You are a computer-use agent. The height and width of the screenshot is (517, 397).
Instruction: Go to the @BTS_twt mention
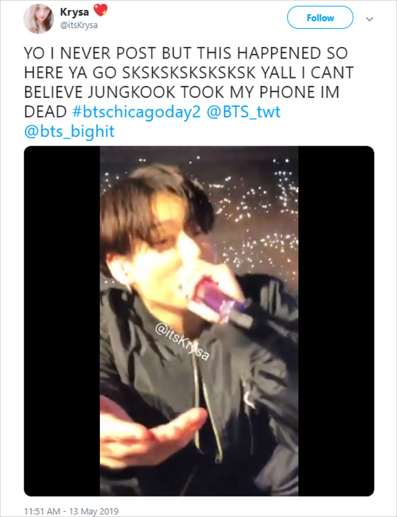[x=244, y=112]
